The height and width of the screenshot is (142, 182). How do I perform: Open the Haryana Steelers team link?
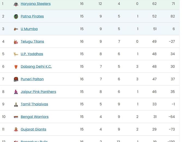36,4
